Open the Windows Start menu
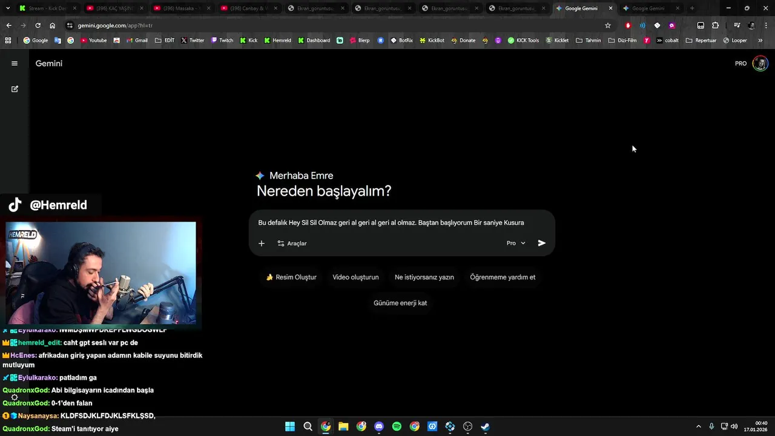The height and width of the screenshot is (436, 775). (290, 426)
